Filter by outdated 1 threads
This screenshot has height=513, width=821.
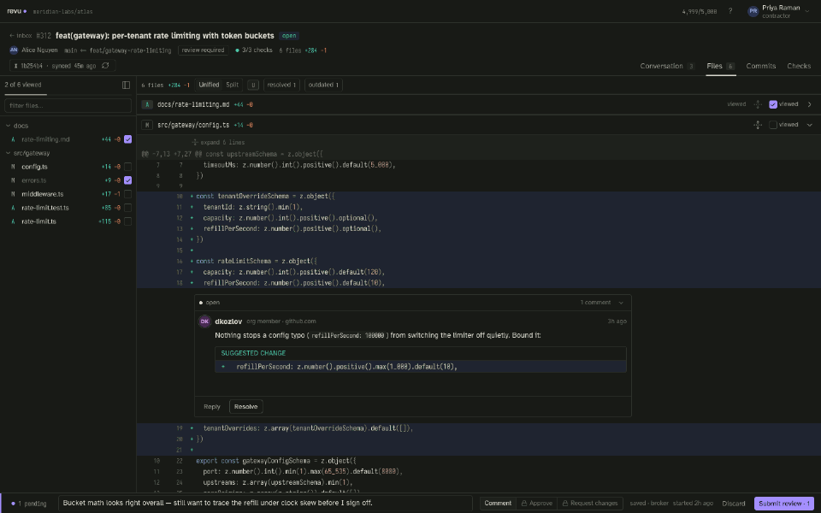tap(323, 85)
